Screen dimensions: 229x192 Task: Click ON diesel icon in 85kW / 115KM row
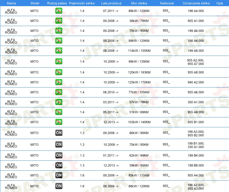pos(59,175)
